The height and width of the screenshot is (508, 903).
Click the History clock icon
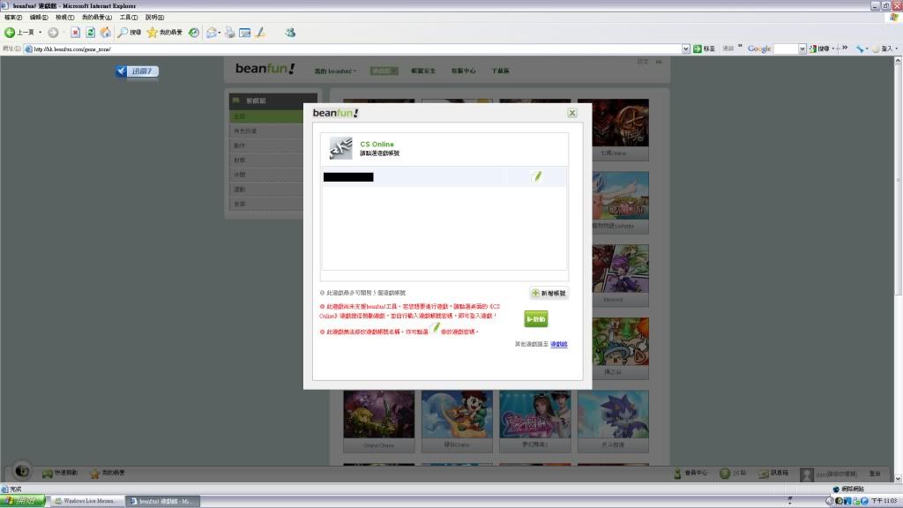click(x=194, y=33)
